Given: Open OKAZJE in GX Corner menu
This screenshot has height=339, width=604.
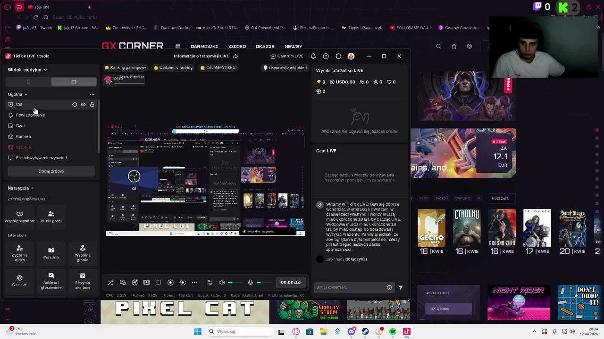Looking at the screenshot, I should point(265,47).
